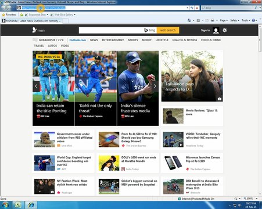Open zoom level 100% dropdown
Screen dimensions: 262x209
pyautogui.click(x=257, y=199)
